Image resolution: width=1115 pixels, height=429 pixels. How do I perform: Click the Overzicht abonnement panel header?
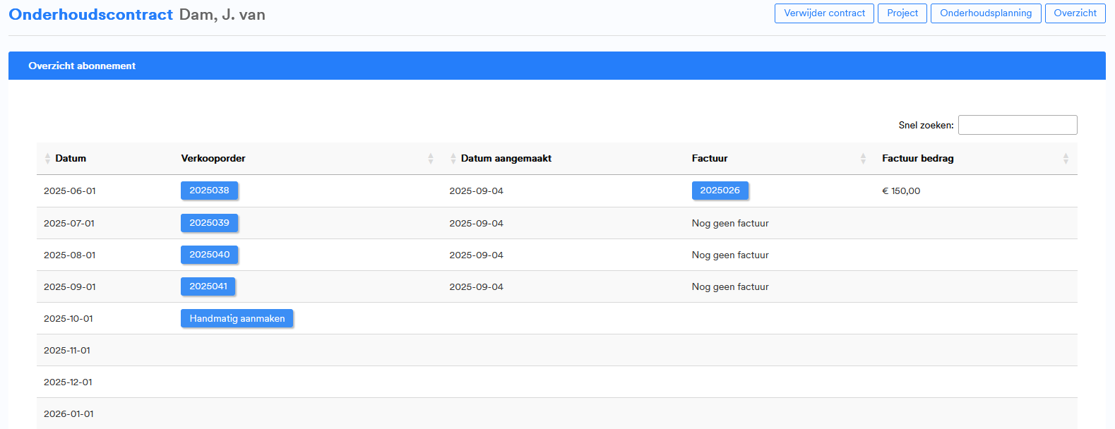(82, 66)
